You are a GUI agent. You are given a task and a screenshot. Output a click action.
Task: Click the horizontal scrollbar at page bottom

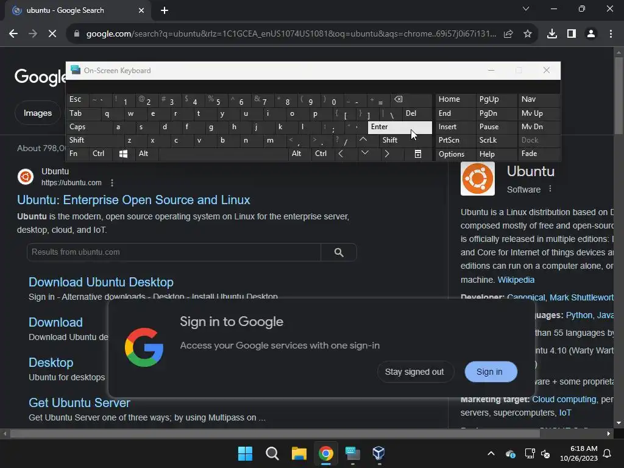(275, 433)
